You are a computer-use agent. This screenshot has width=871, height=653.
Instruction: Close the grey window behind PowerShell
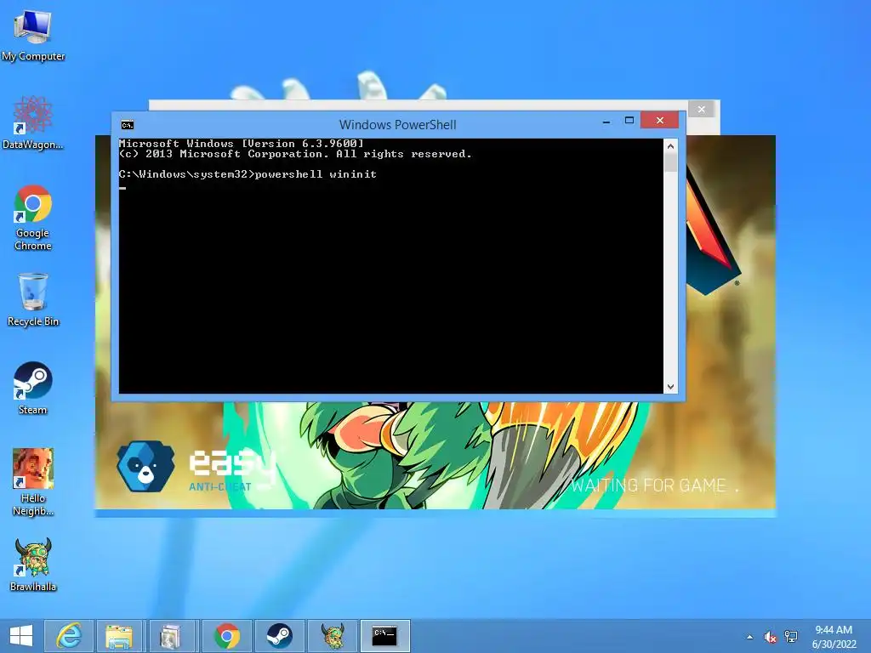point(702,110)
